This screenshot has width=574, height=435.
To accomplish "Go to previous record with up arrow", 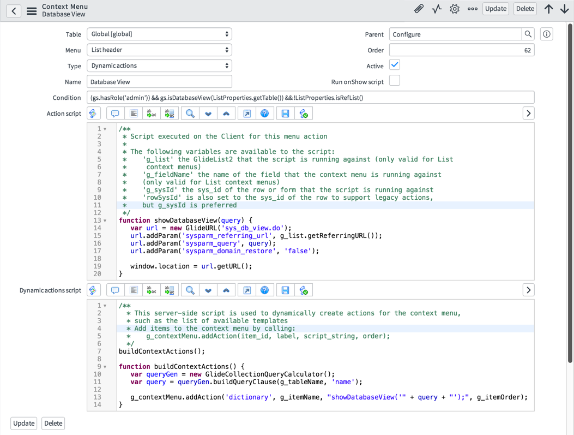I will tap(548, 9).
